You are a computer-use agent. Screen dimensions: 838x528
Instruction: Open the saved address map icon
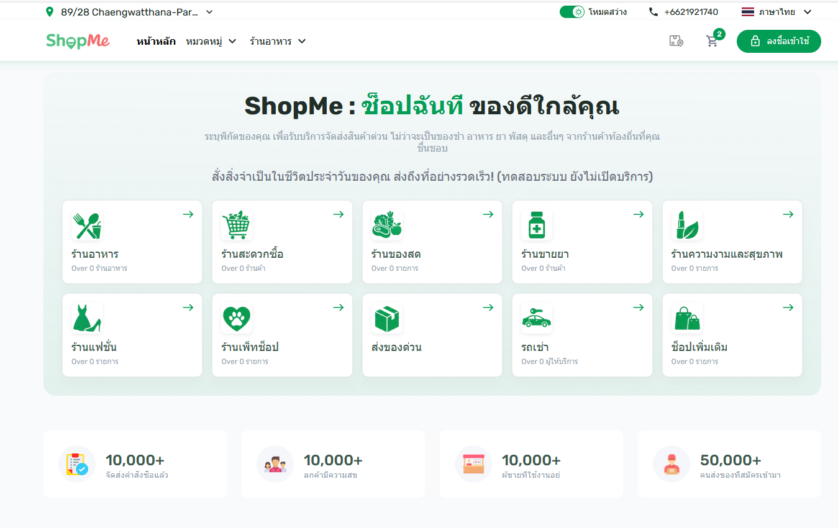[676, 41]
